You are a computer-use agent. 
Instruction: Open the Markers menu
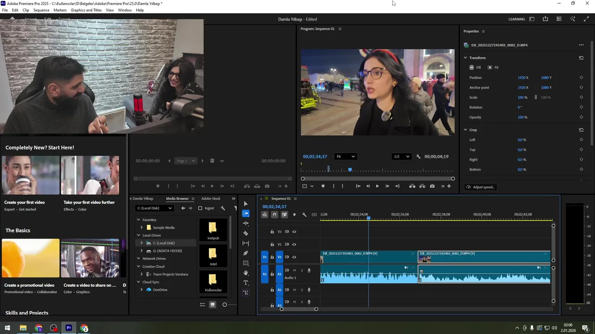point(60,10)
